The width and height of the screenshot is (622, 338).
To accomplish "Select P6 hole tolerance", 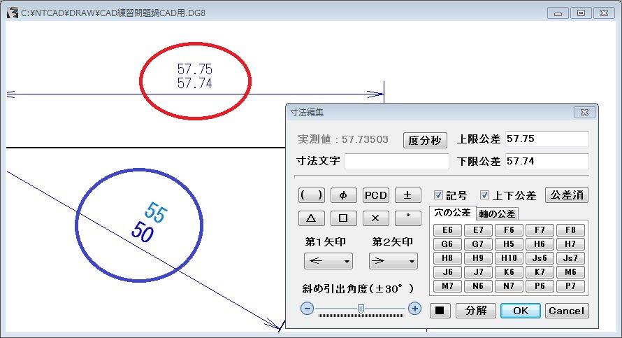I will [x=540, y=286].
